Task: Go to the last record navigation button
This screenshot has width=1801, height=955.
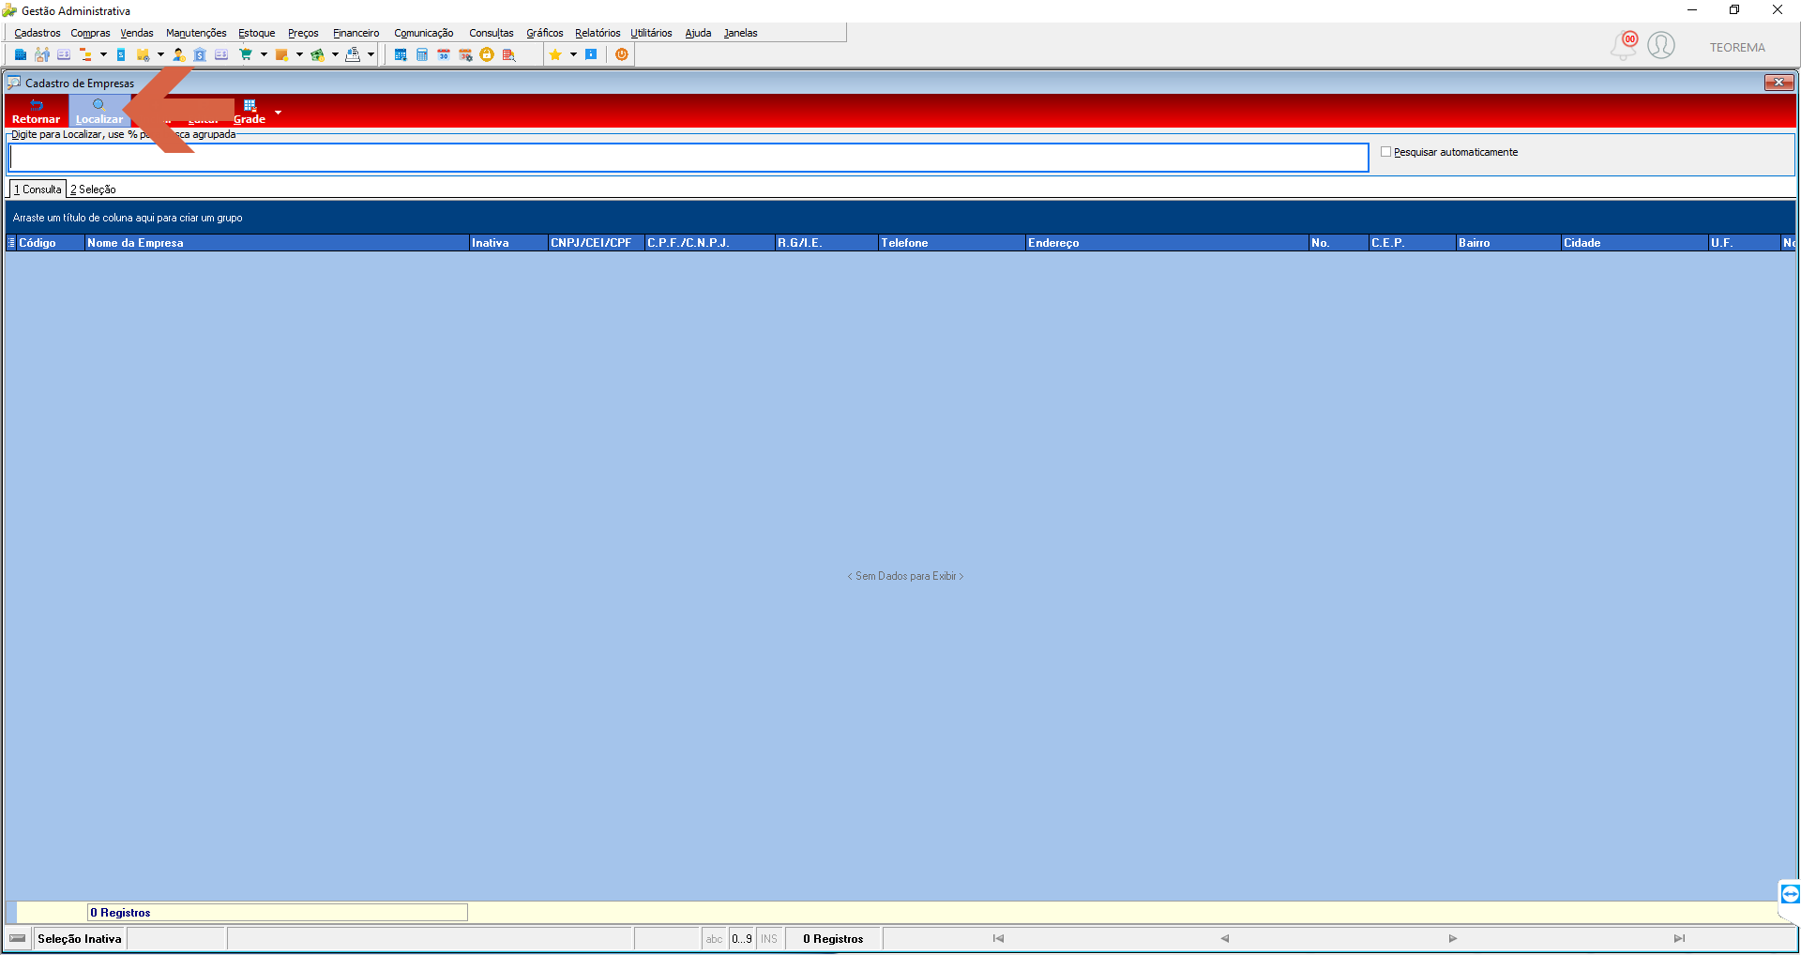Action: pyautogui.click(x=1679, y=938)
